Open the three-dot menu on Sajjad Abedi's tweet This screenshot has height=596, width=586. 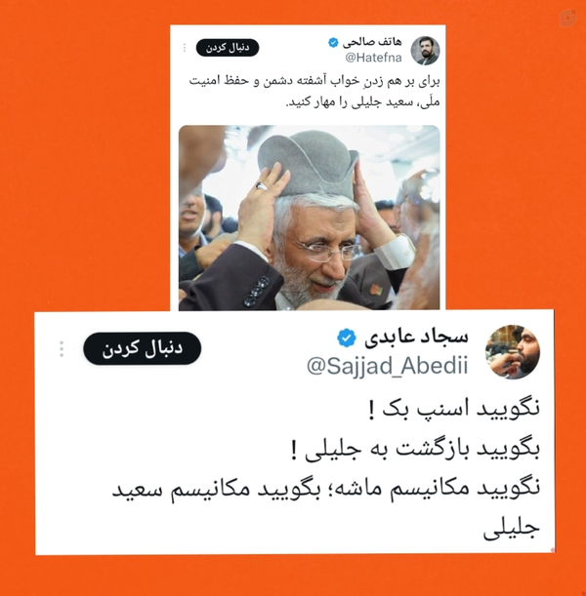pyautogui.click(x=62, y=349)
